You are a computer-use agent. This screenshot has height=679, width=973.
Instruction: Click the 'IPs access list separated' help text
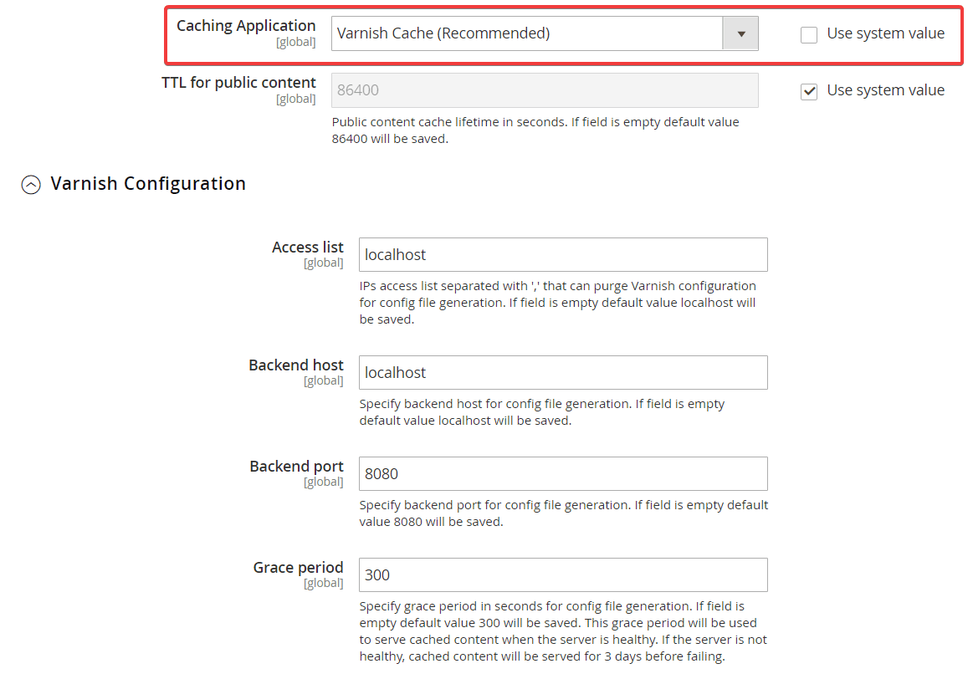click(x=557, y=303)
